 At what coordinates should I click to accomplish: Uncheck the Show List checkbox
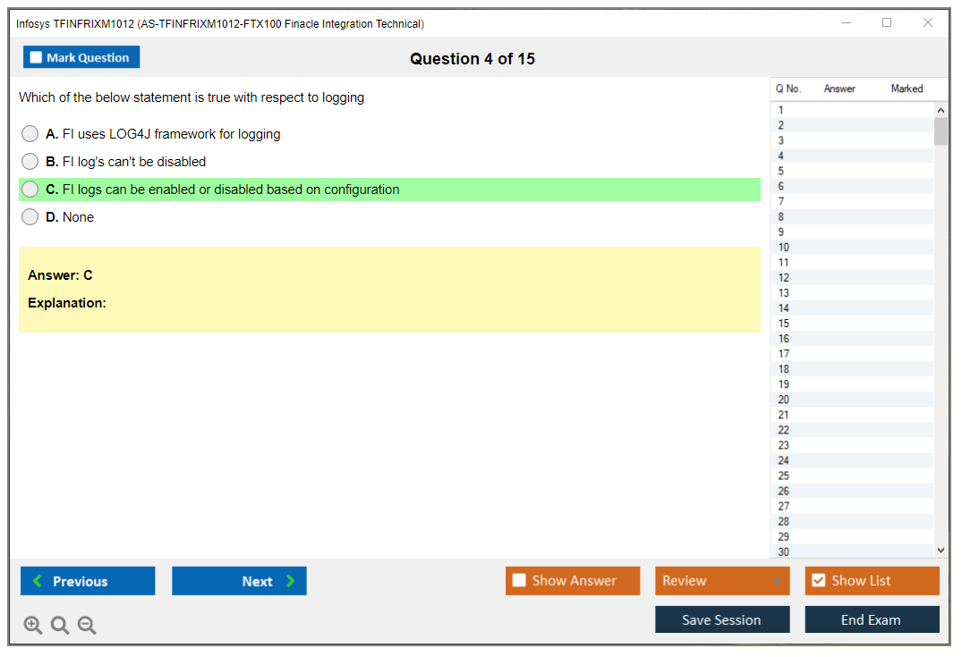click(x=818, y=581)
